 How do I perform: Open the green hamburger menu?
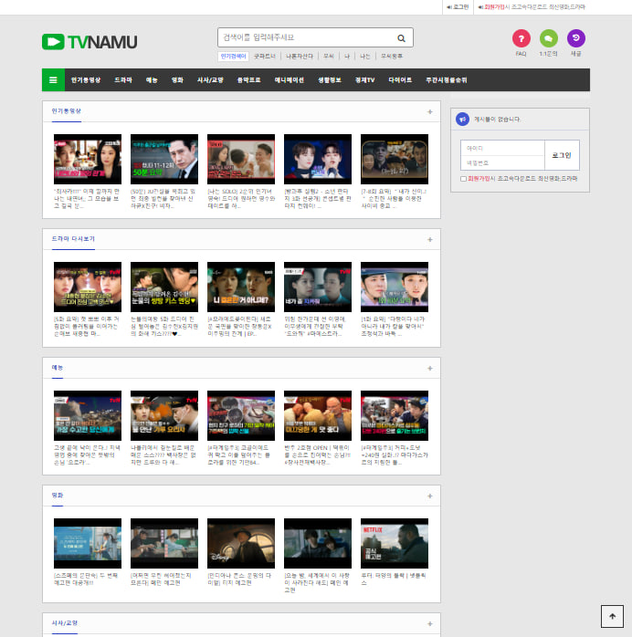click(53, 80)
